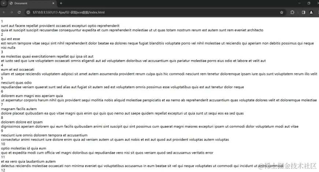Toggle the browser side panel

tap(304, 12)
